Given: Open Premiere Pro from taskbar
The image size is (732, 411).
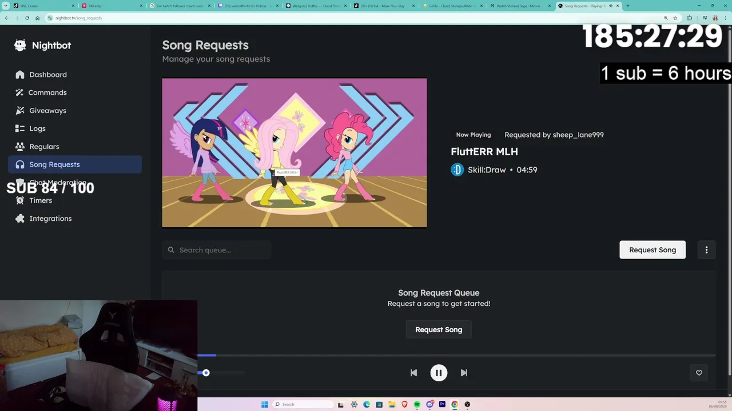Looking at the screenshot, I should (442, 404).
